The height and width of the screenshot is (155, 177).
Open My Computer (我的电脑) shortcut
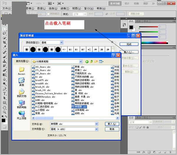point(22,104)
